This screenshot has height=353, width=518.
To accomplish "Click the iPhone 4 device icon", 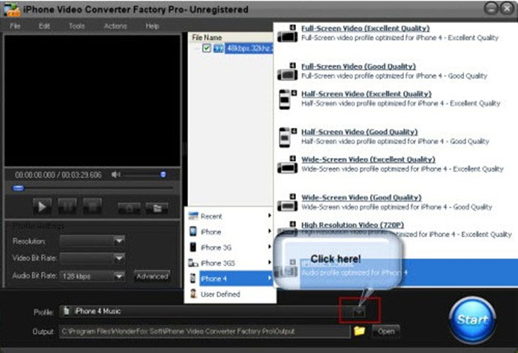I will point(193,278).
